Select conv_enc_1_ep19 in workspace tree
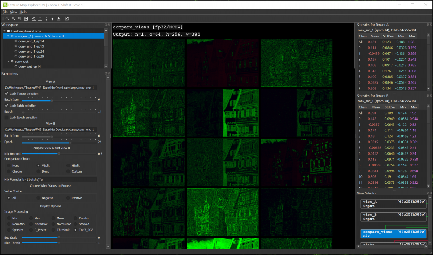This screenshot has height=255, width=433. 31,46
